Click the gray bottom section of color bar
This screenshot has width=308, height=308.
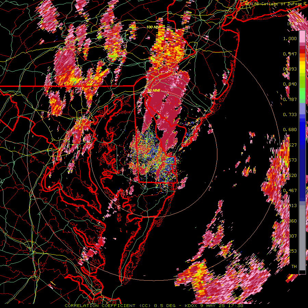pyautogui.click(x=302, y=238)
